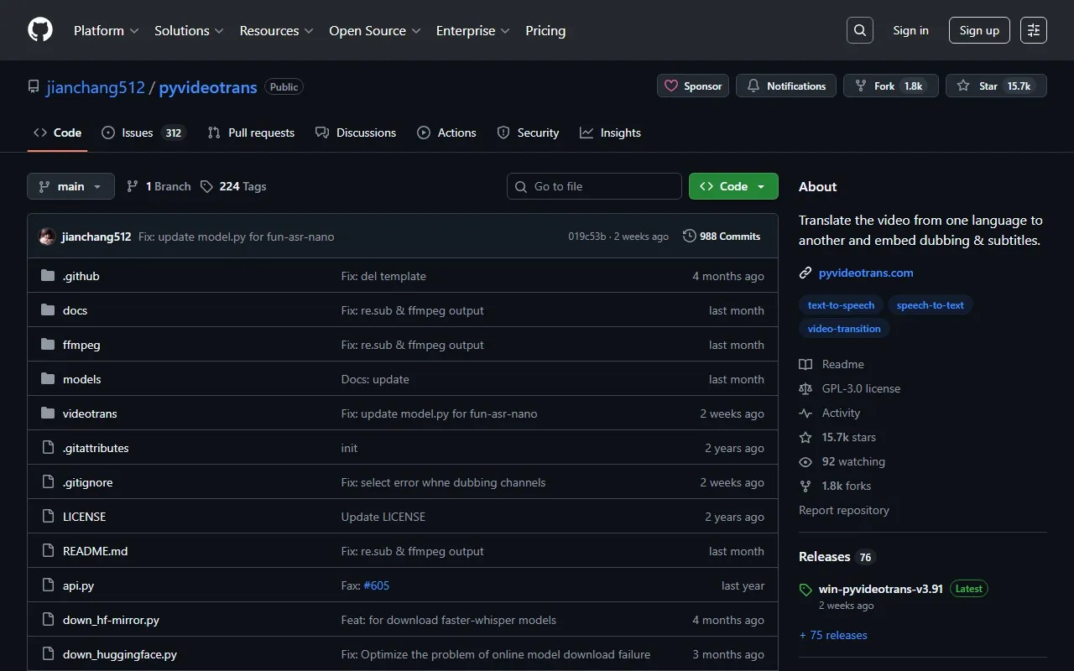
Task: Open the + 75 releases link
Action: pos(833,635)
